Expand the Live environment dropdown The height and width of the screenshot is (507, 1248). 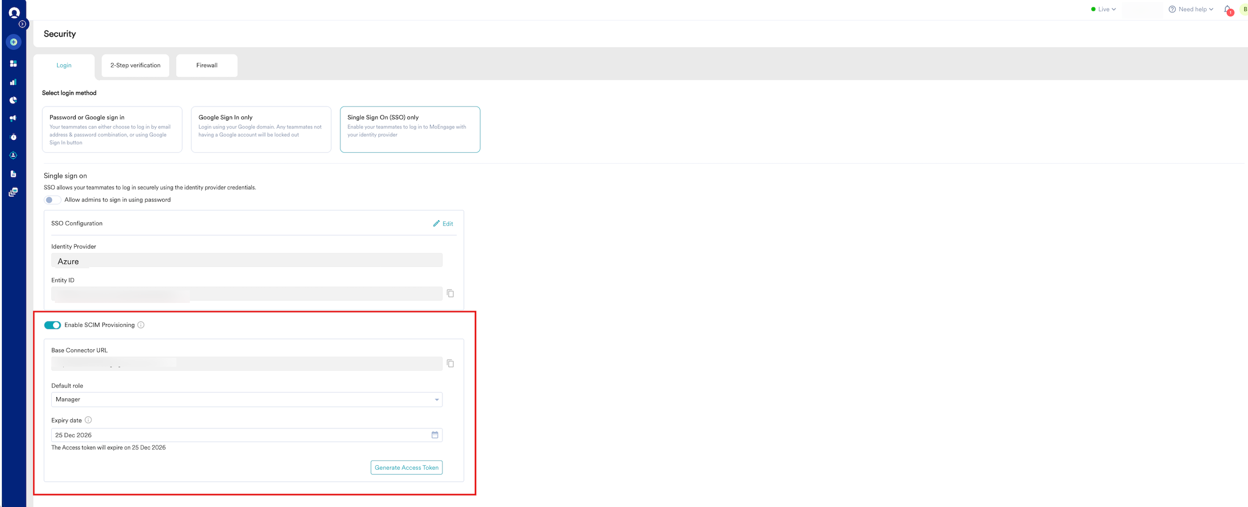tap(1103, 9)
